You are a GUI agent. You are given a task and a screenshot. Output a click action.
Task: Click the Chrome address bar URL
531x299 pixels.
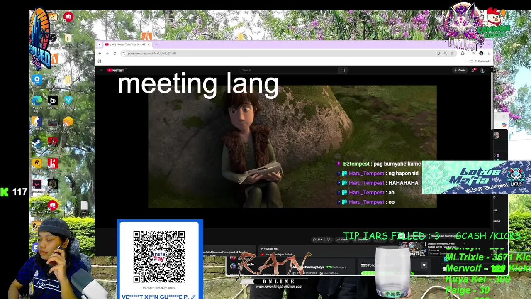(x=152, y=53)
